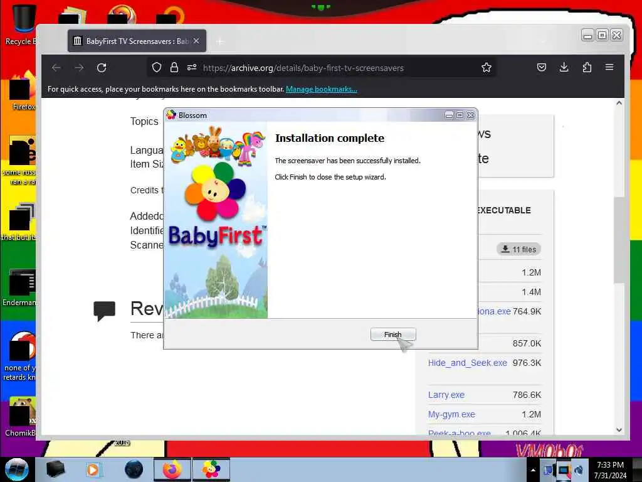The image size is (642, 482).
Task: Close the BabyFirst TV Screensavers tab
Action: coord(196,41)
